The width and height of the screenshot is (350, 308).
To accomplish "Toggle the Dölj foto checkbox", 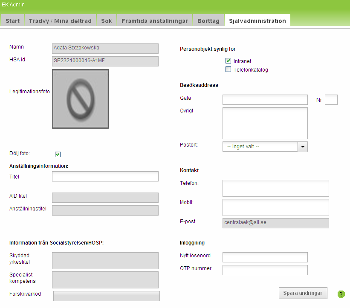I will click(x=58, y=154).
